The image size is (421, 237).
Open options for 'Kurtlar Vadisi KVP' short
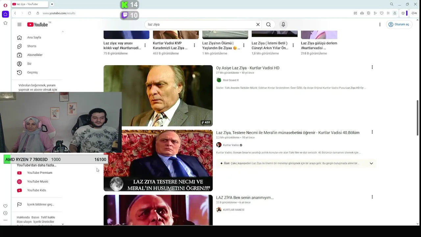pyautogui.click(x=194, y=45)
